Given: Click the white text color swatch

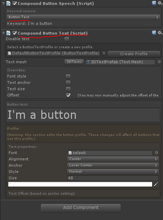Looking at the screenshot, I should 80,184.
